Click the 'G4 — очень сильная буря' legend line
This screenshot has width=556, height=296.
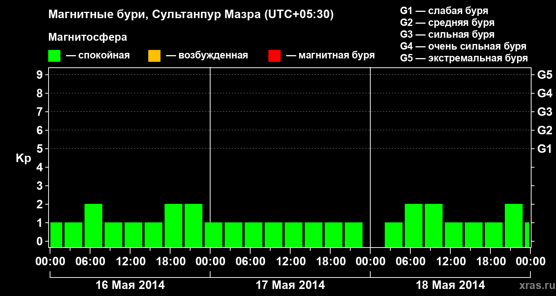(x=463, y=46)
